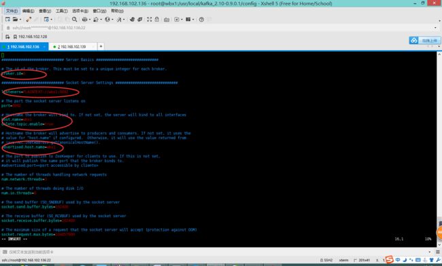Image resolution: width=442 pixels, height=266 pixels.
Task: Open the Help menu (帮助)
Action: 117,11
